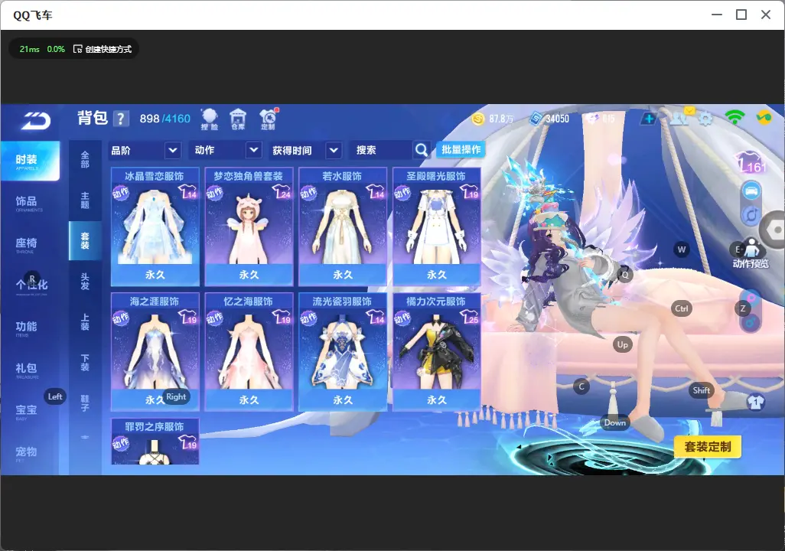Image resolution: width=785 pixels, height=551 pixels.
Task: Click the Shift key overlay button
Action: (x=701, y=390)
